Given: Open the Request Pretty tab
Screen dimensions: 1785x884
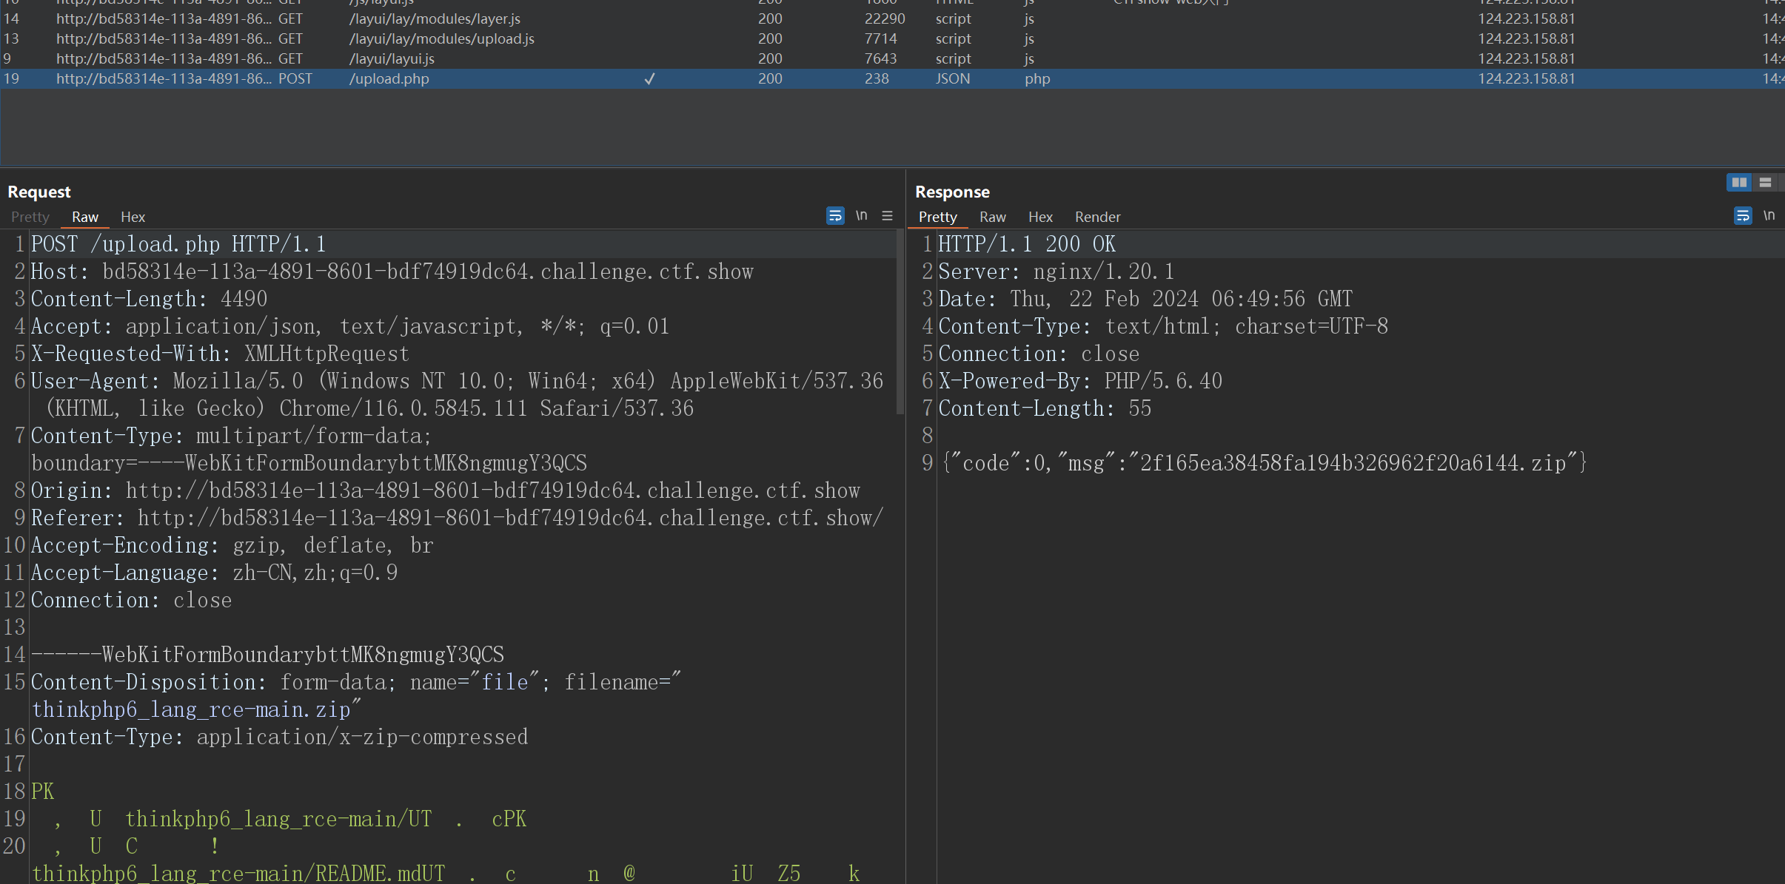Looking at the screenshot, I should (x=30, y=217).
